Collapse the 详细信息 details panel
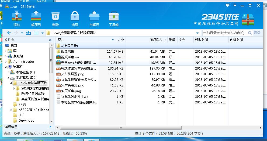This screenshot has height=141, width=267. pyautogui.click(x=50, y=127)
